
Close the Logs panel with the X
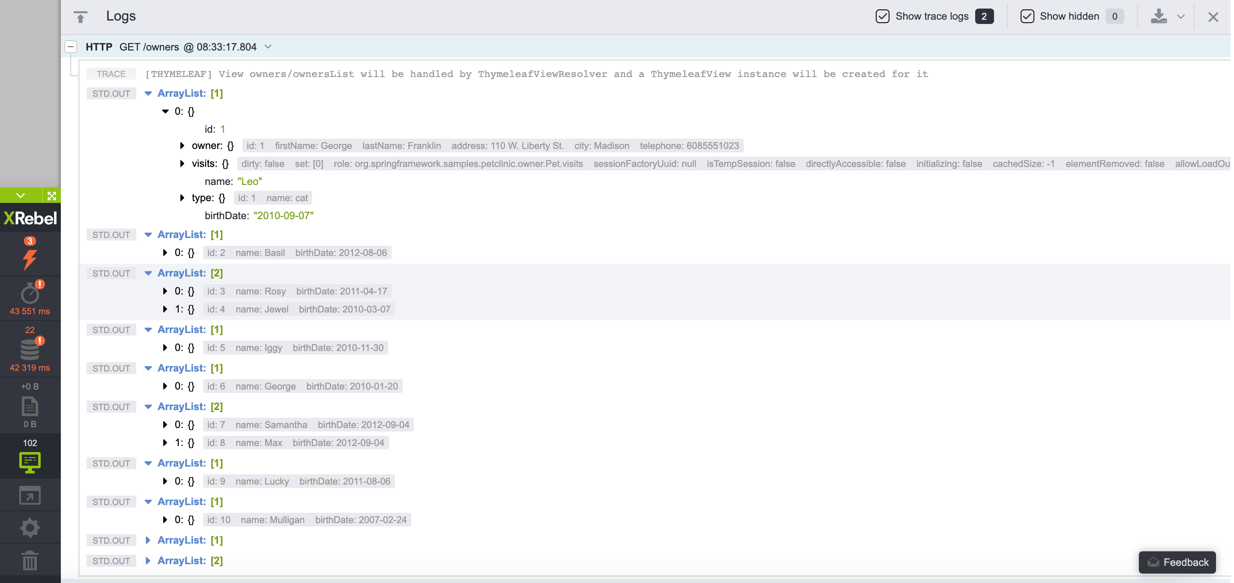(1213, 17)
